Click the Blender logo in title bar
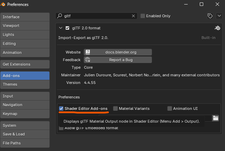 [x=2, y=4]
